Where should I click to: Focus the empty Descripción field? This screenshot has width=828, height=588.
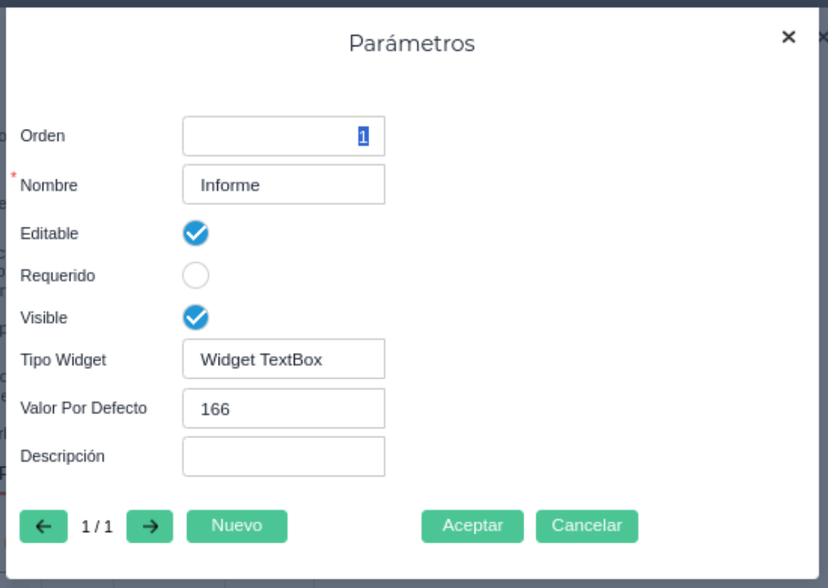click(x=283, y=457)
